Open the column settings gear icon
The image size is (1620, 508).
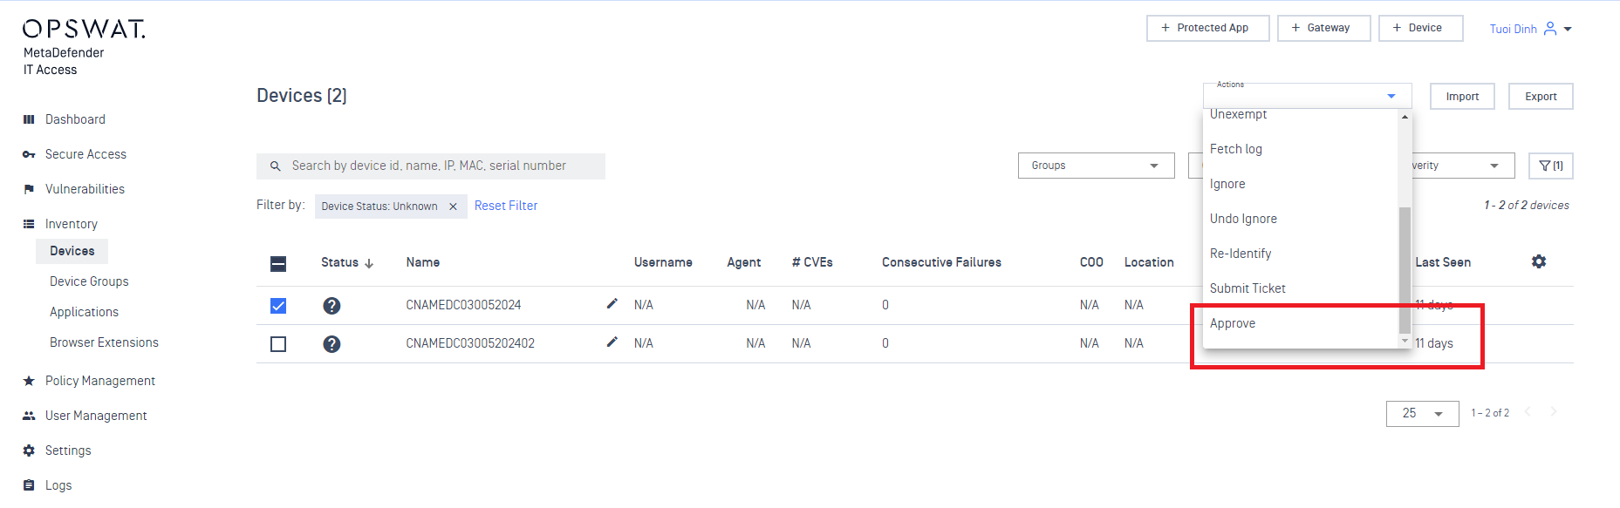[1539, 261]
